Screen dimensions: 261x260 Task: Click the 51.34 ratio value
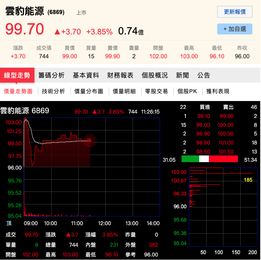pyautogui.click(x=250, y=160)
